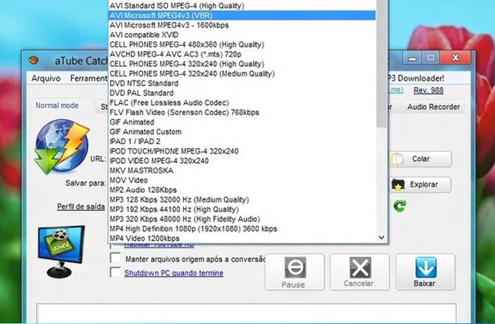The image size is (495, 324).
Task: Choose MP2 Audio 128Kbps profile
Action: [242, 190]
